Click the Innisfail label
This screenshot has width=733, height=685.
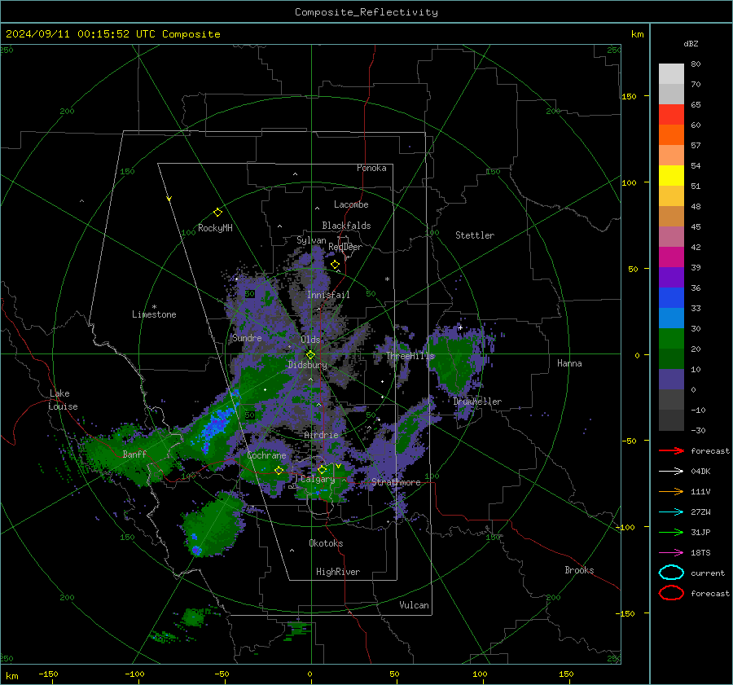[x=328, y=295]
